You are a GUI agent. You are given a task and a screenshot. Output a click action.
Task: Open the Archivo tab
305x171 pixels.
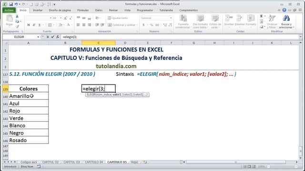9,10
